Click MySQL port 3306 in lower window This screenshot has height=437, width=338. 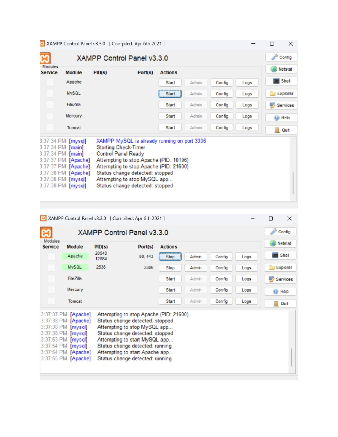click(149, 267)
